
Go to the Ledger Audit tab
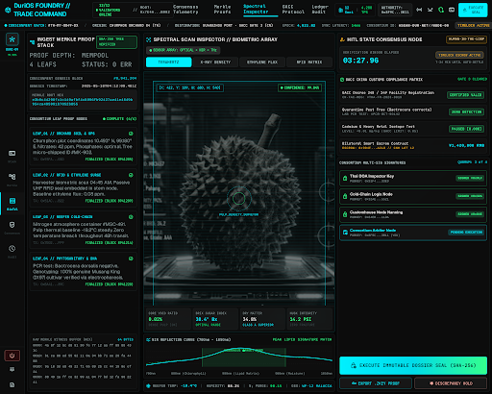pos(320,10)
